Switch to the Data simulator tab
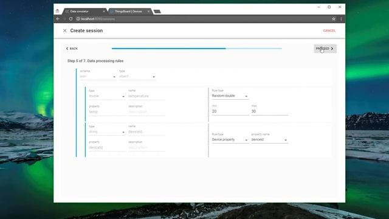This screenshot has height=219, width=389. [84, 12]
